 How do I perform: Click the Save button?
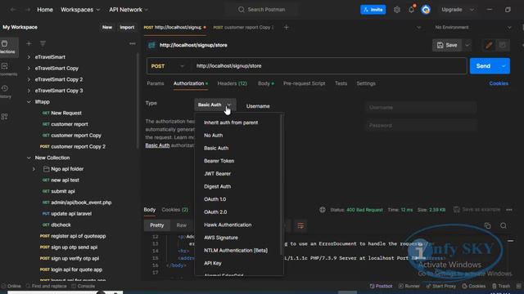[x=447, y=45]
